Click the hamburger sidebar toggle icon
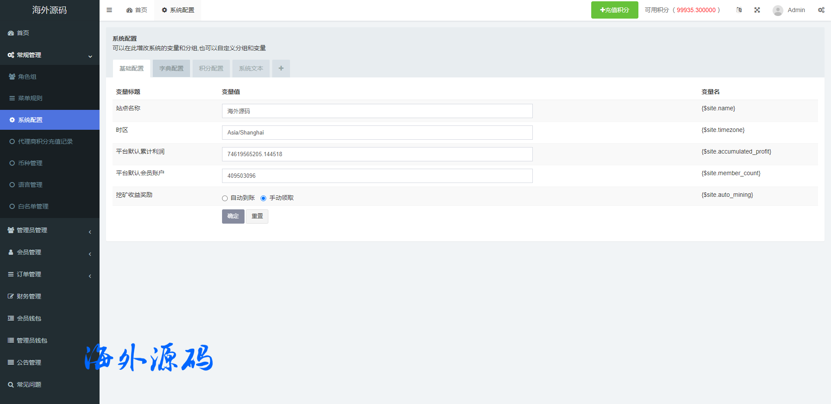The image size is (831, 404). click(x=110, y=10)
